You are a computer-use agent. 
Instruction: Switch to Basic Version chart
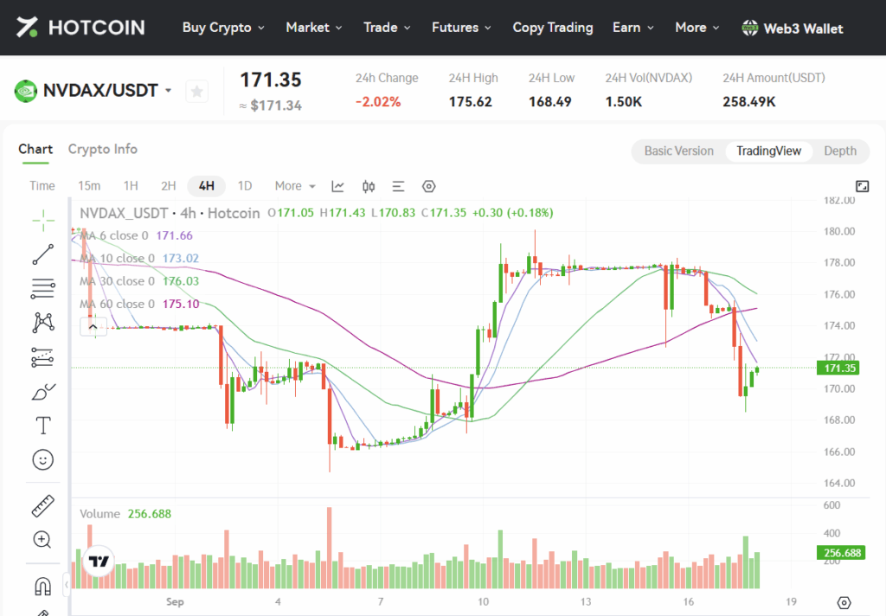(678, 151)
